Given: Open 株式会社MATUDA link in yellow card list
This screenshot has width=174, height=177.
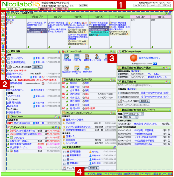Looking at the screenshot, I should tap(143, 144).
